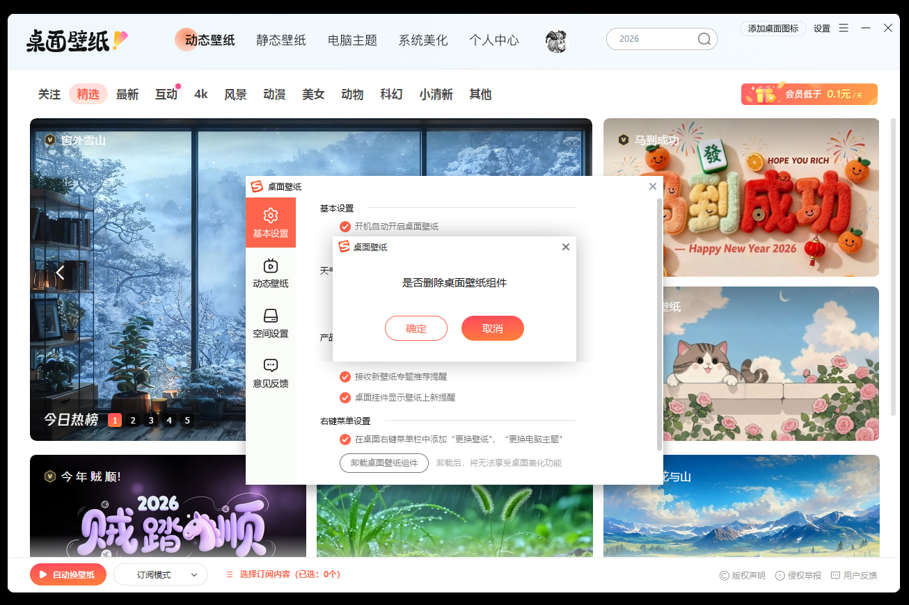Click the magnifier icon in the search bar

tap(704, 39)
